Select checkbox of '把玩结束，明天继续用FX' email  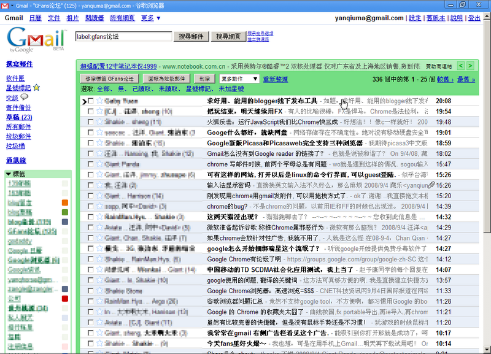(90, 112)
